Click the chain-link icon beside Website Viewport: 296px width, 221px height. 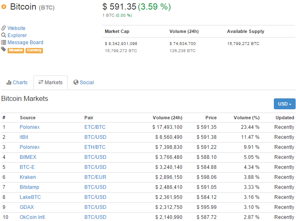point(4,28)
